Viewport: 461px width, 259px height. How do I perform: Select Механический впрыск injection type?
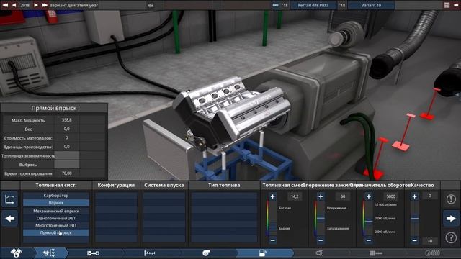56,211
